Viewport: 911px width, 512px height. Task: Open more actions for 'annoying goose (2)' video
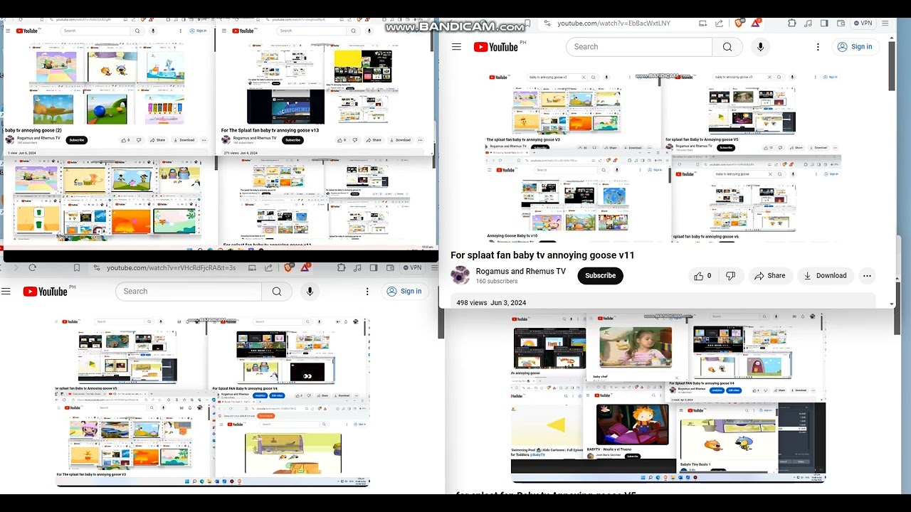pos(204,140)
